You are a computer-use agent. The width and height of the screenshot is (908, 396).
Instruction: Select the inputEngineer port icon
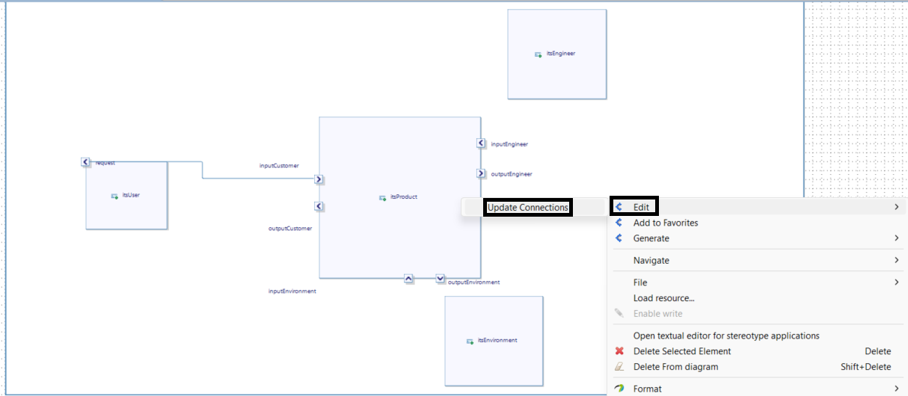click(x=481, y=143)
